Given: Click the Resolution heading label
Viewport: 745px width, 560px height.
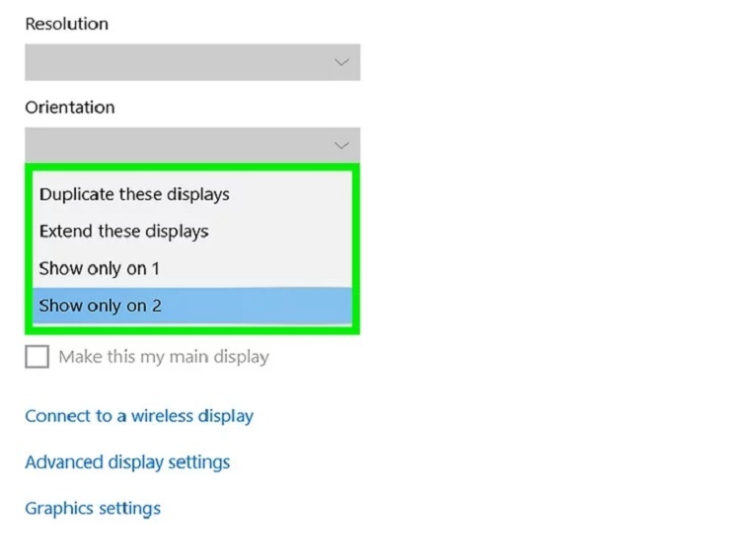Looking at the screenshot, I should pyautogui.click(x=66, y=24).
